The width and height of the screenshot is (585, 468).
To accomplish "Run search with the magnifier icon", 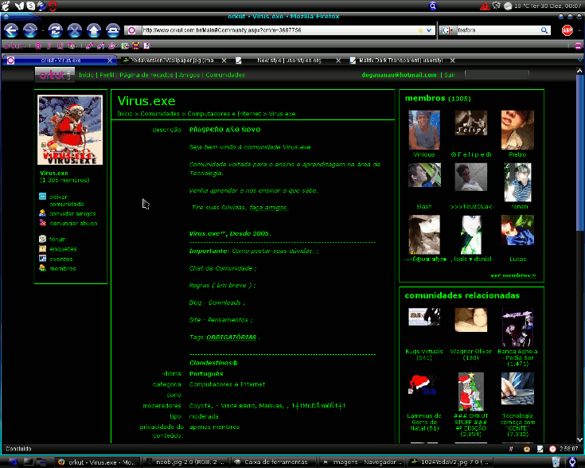I will point(544,30).
